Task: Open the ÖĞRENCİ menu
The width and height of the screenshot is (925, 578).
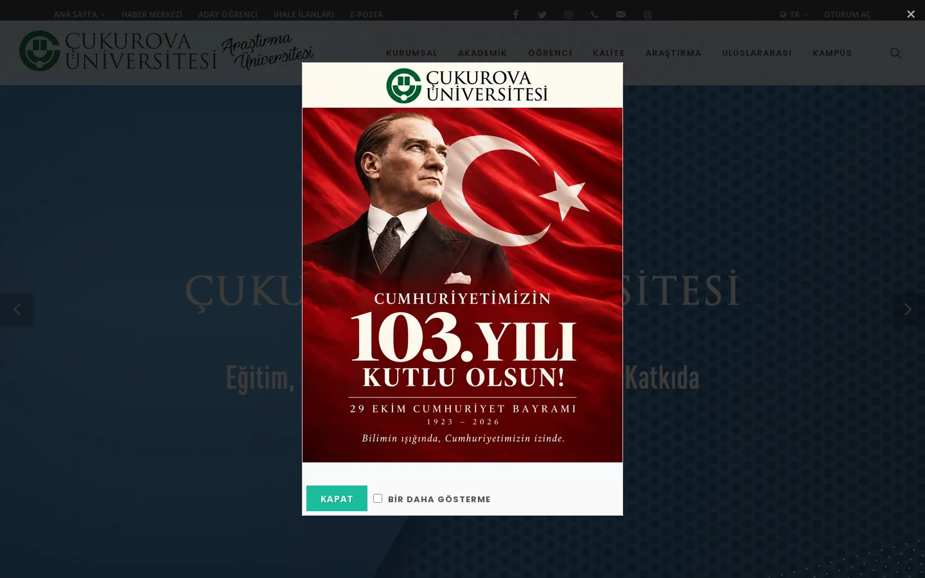Action: [x=550, y=53]
